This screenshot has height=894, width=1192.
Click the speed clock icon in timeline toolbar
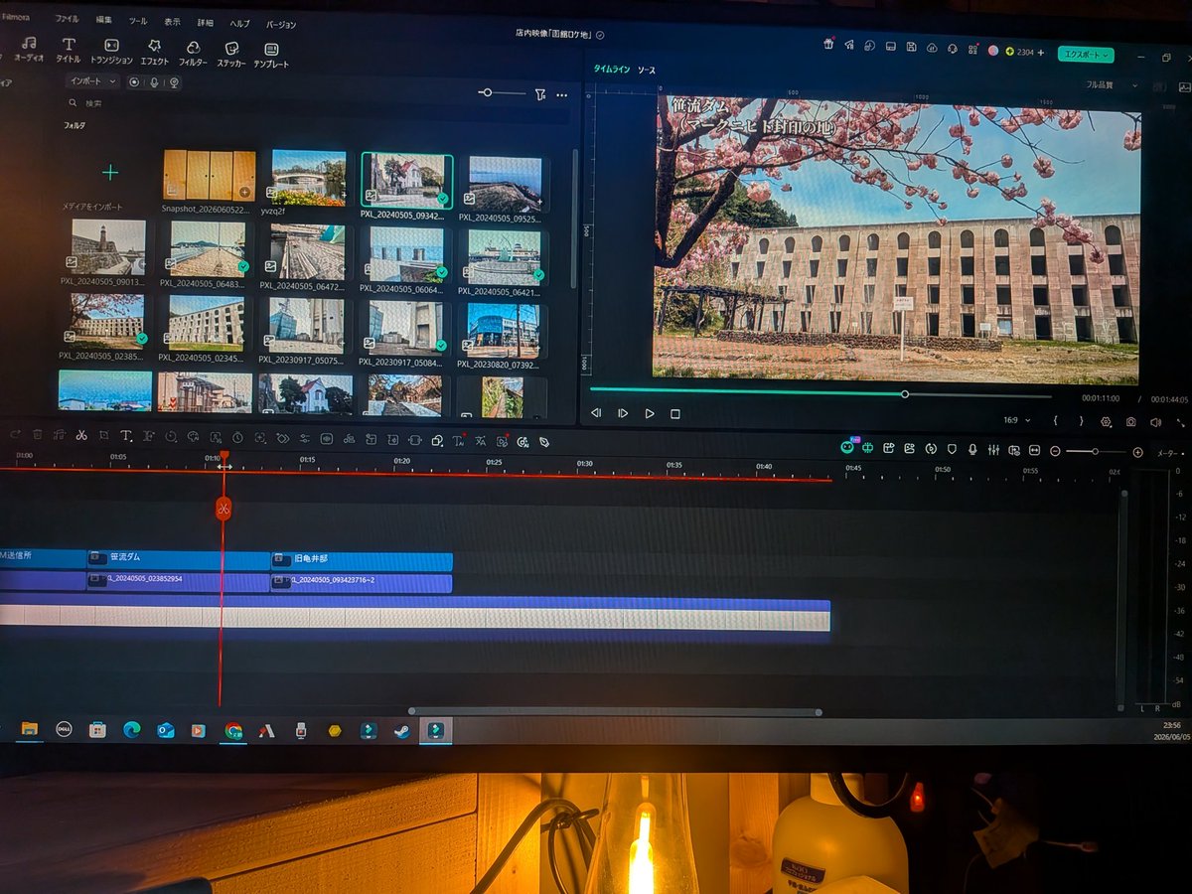click(237, 437)
